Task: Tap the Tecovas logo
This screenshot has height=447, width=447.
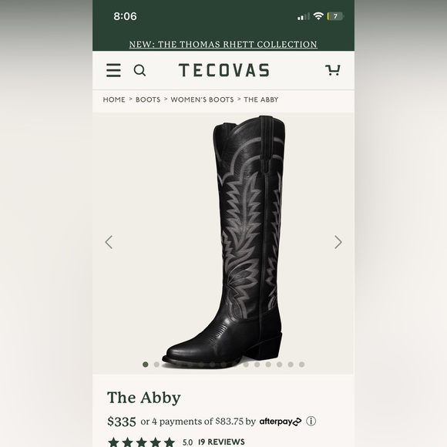Action: [x=223, y=70]
